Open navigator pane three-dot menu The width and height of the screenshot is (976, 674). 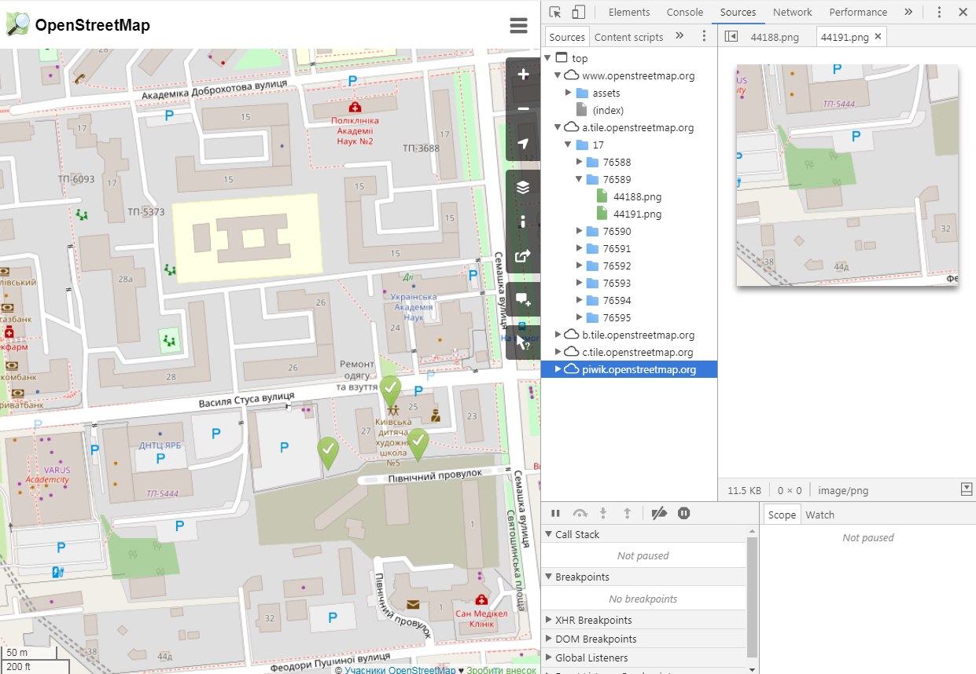[x=704, y=36]
